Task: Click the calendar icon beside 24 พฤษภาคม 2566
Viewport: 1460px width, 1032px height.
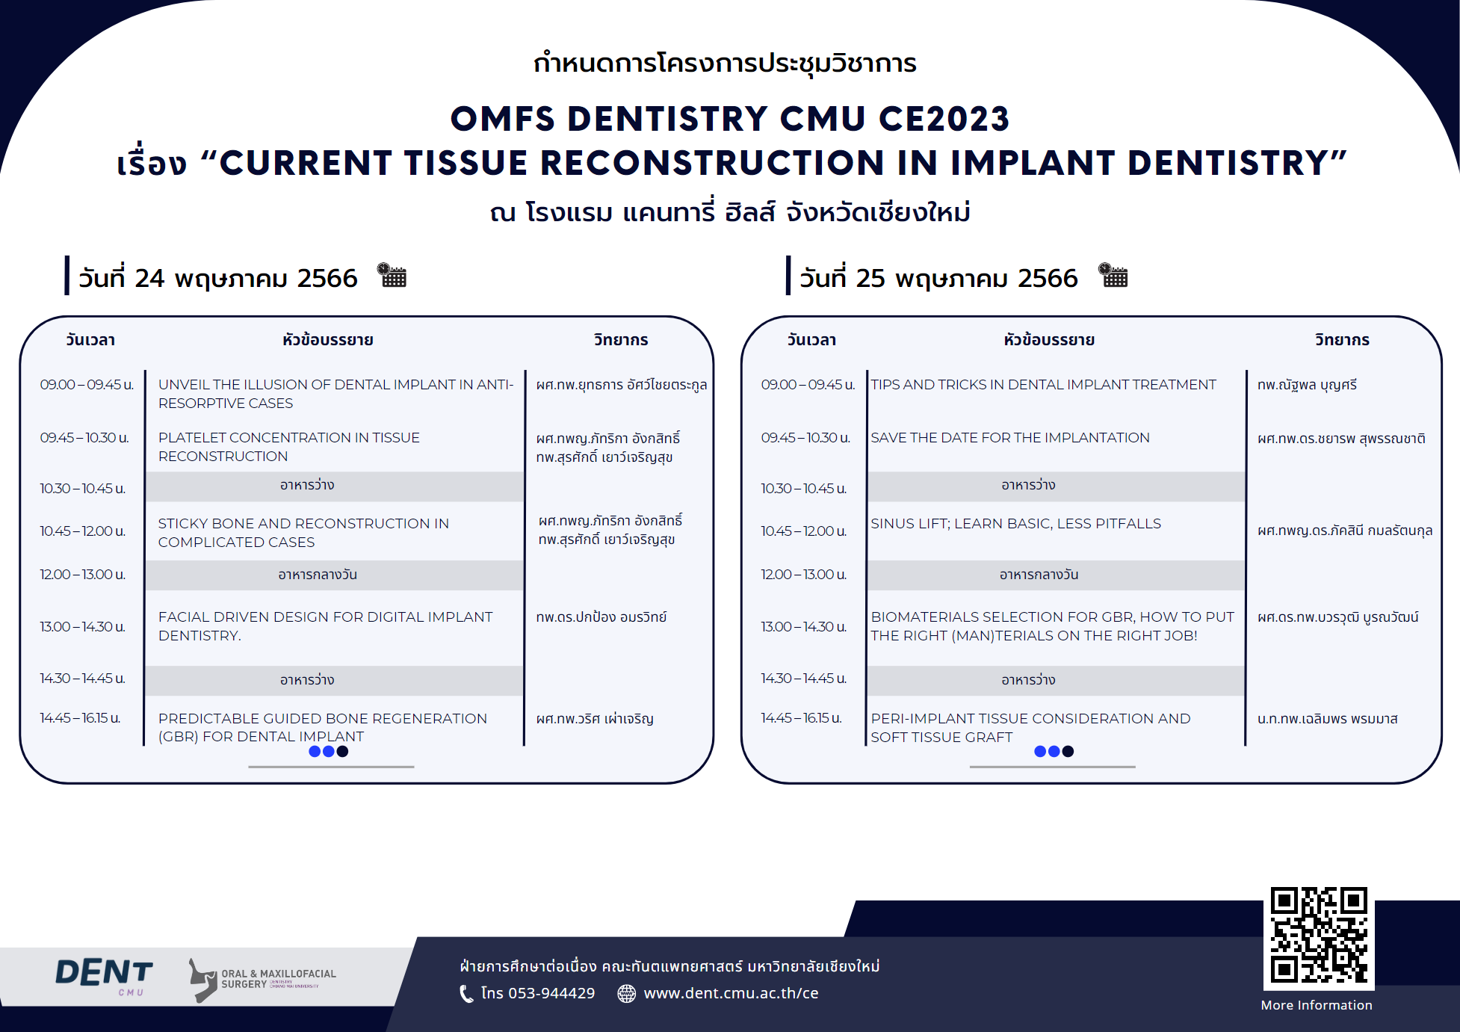Action: [392, 275]
